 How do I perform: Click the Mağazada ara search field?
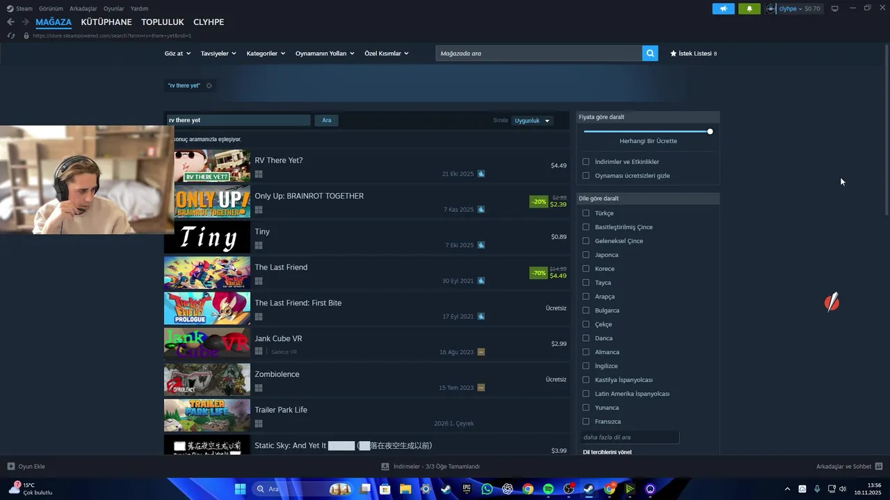click(x=539, y=53)
